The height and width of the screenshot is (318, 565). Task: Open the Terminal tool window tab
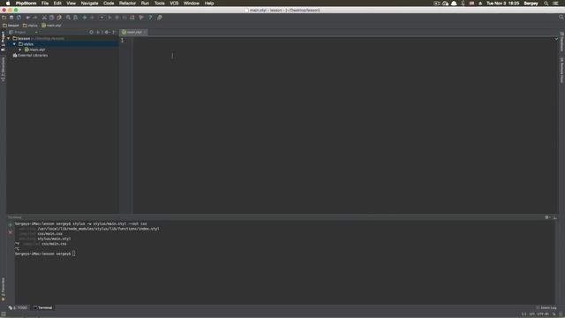(42, 307)
